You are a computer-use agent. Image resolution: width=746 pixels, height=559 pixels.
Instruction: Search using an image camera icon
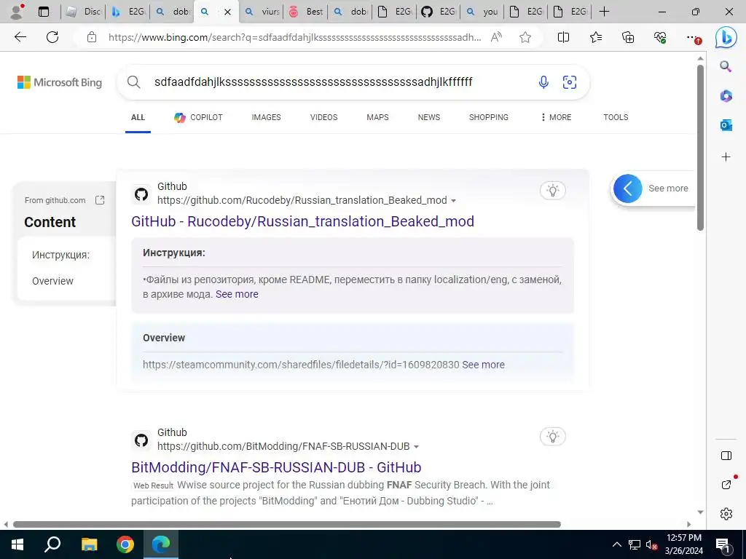coord(570,82)
